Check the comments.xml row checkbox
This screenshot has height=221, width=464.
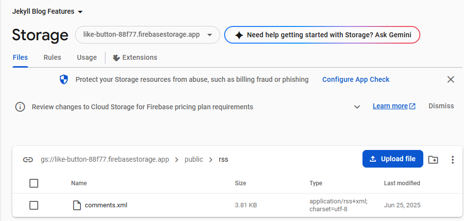[x=34, y=205]
